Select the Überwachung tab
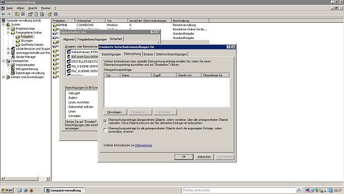The width and height of the screenshot is (344, 194). pyautogui.click(x=132, y=54)
